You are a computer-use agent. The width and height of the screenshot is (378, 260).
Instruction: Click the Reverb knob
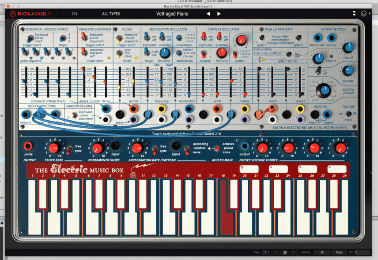point(348,71)
